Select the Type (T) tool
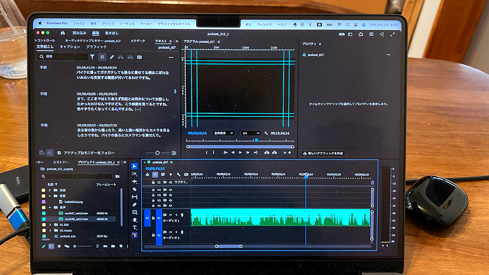Viewport: 489px width, 275px height. pyautogui.click(x=134, y=228)
